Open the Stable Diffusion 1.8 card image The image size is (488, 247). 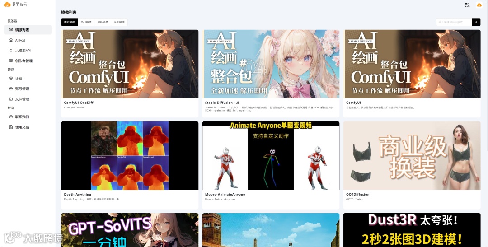point(271,64)
